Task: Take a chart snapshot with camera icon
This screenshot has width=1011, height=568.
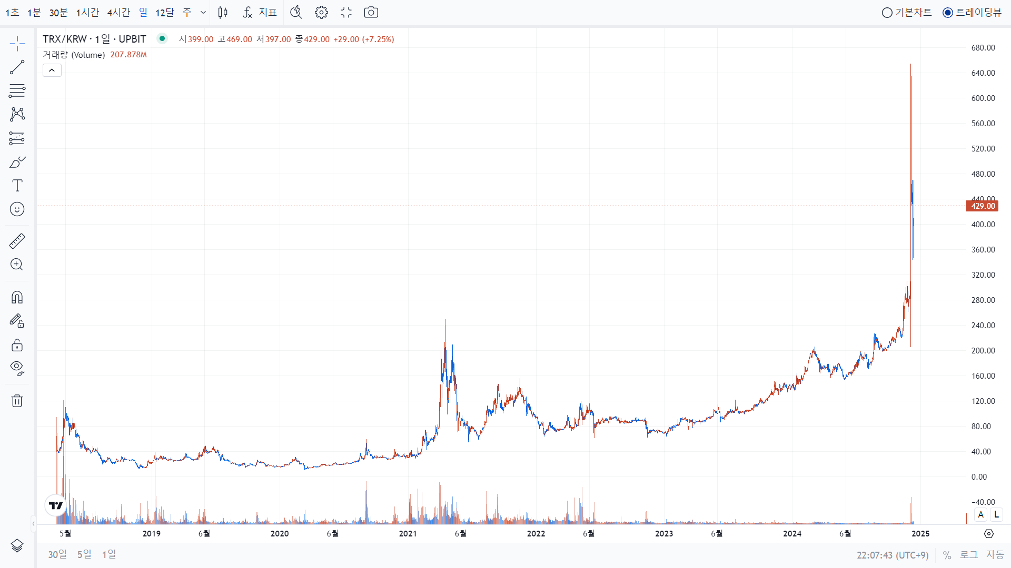Action: (x=371, y=13)
